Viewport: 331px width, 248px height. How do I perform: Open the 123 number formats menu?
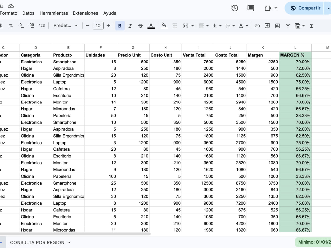[x=42, y=26]
